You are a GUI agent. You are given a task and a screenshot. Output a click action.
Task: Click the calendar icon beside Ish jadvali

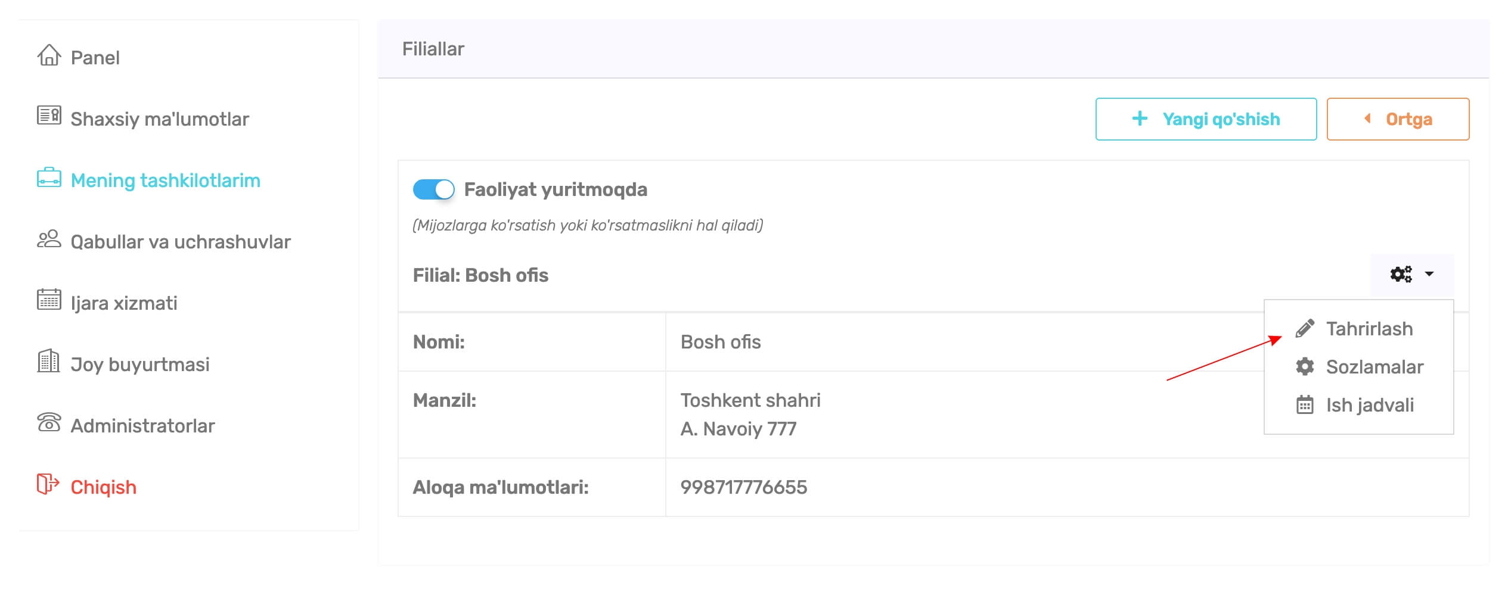point(1305,405)
